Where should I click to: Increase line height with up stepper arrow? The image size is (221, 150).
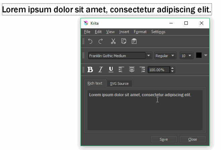[x=172, y=68]
